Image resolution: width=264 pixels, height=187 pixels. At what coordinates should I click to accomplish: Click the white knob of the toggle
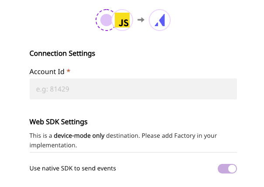point(232,168)
